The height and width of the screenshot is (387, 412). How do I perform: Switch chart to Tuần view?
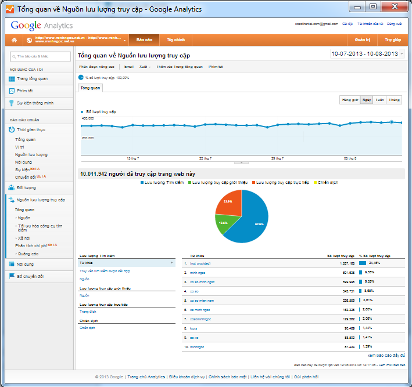coord(379,100)
